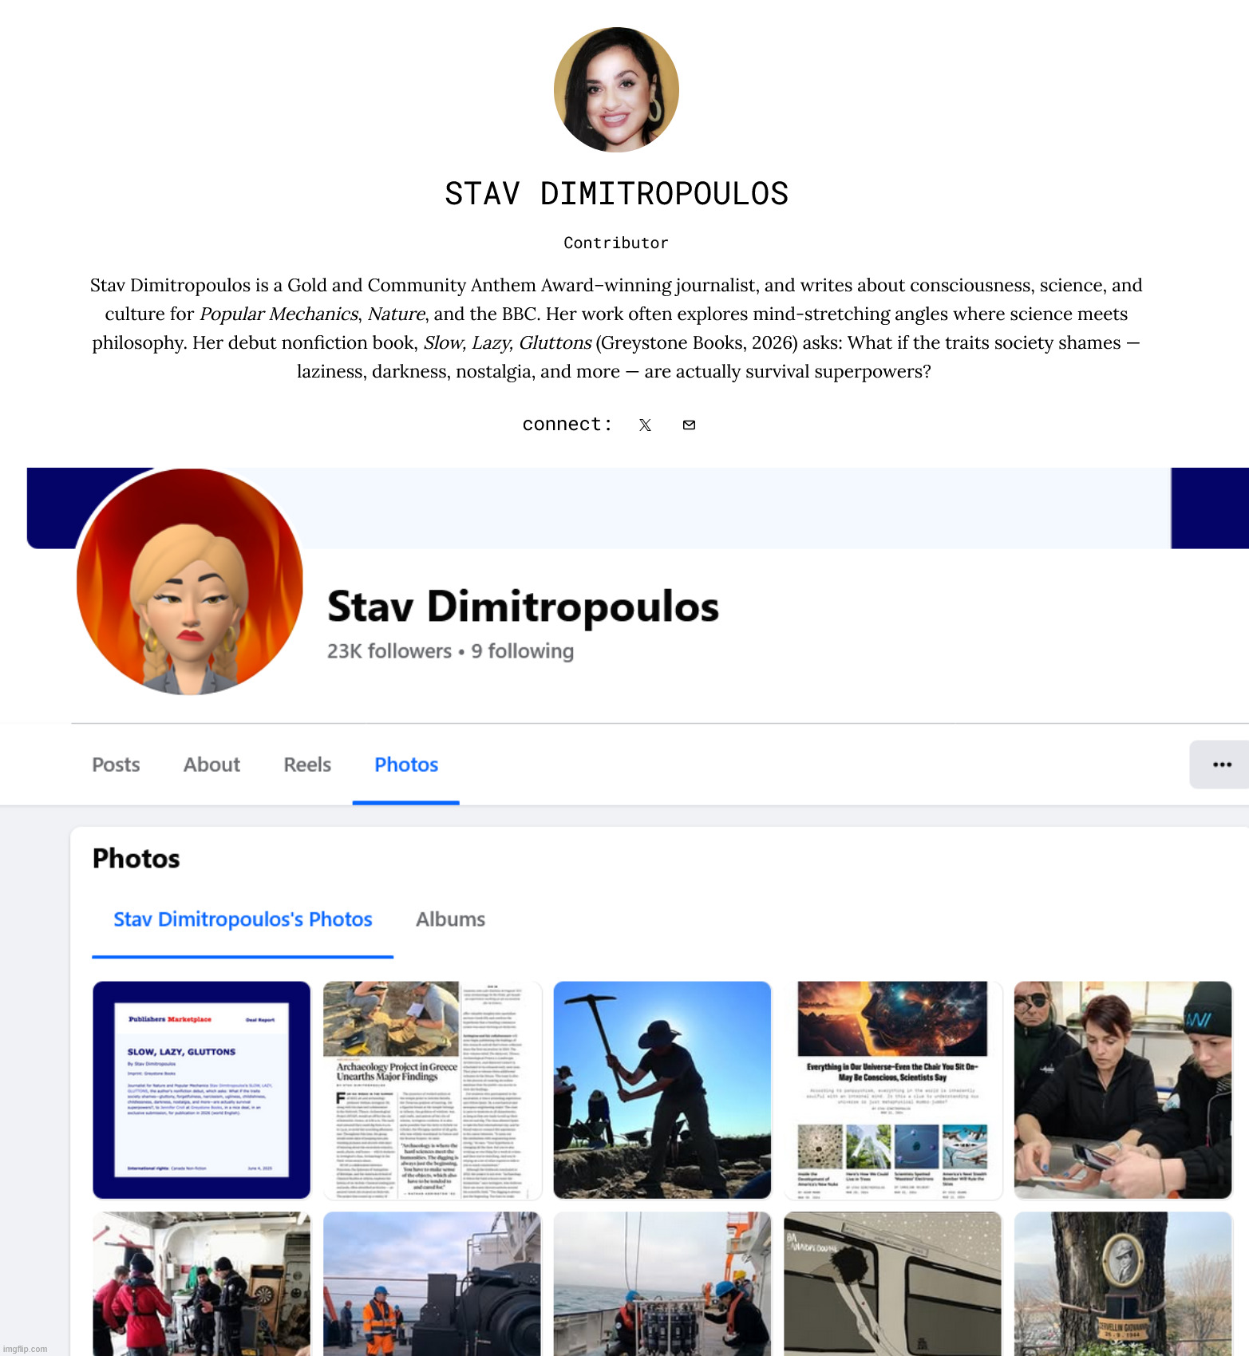1249x1356 pixels.
Task: Open the X (Twitter) connect icon
Action: pyautogui.click(x=645, y=425)
